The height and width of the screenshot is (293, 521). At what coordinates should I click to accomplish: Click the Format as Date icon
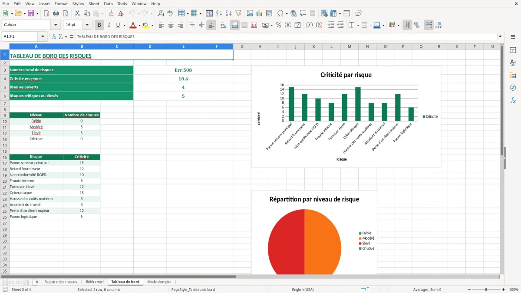click(x=297, y=25)
